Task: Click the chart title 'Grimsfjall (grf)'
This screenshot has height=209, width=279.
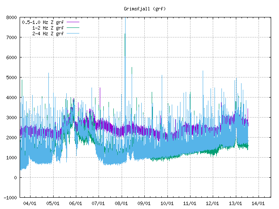Action: [145, 9]
